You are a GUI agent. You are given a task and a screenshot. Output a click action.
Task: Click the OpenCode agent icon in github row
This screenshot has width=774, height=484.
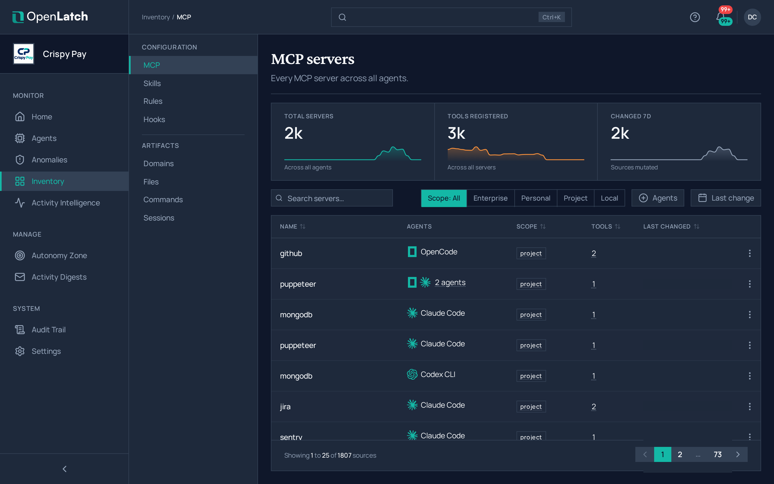pyautogui.click(x=412, y=252)
